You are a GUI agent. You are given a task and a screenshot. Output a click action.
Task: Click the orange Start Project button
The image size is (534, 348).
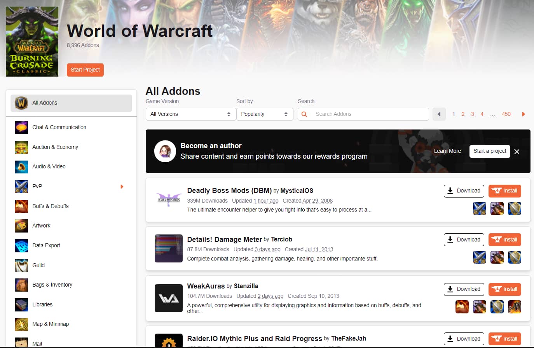point(85,70)
